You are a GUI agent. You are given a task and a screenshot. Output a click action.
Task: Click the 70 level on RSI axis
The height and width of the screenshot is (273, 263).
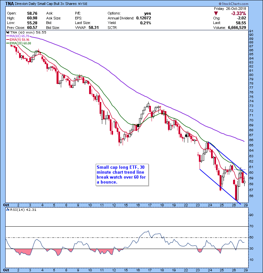(251, 226)
